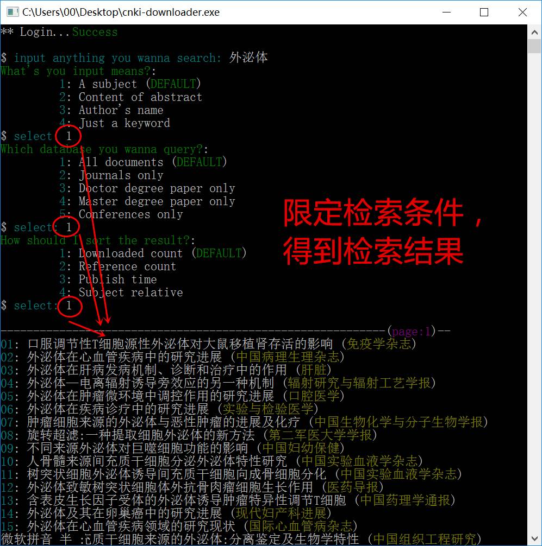Click the 微软拼音 IME status text

[37, 539]
